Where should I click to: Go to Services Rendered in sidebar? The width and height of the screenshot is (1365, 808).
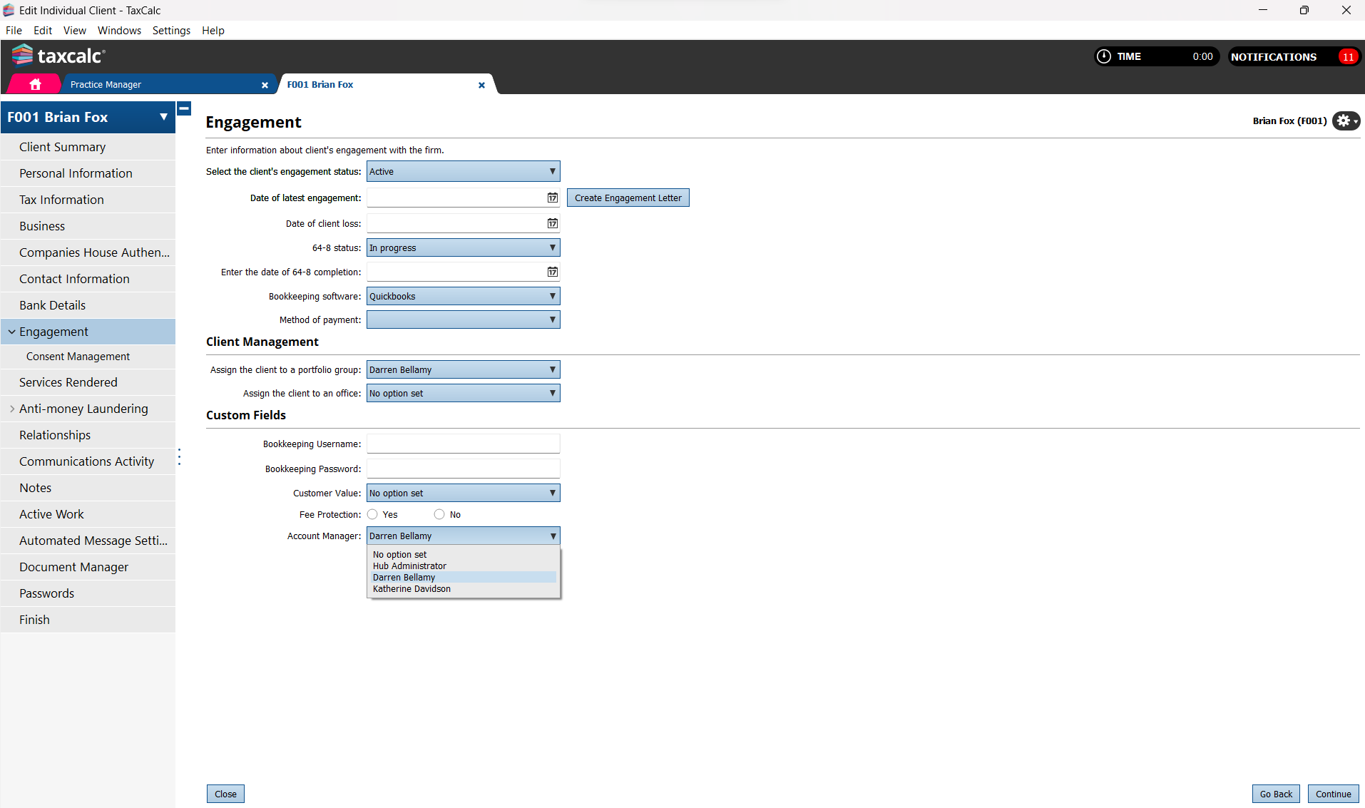(68, 382)
